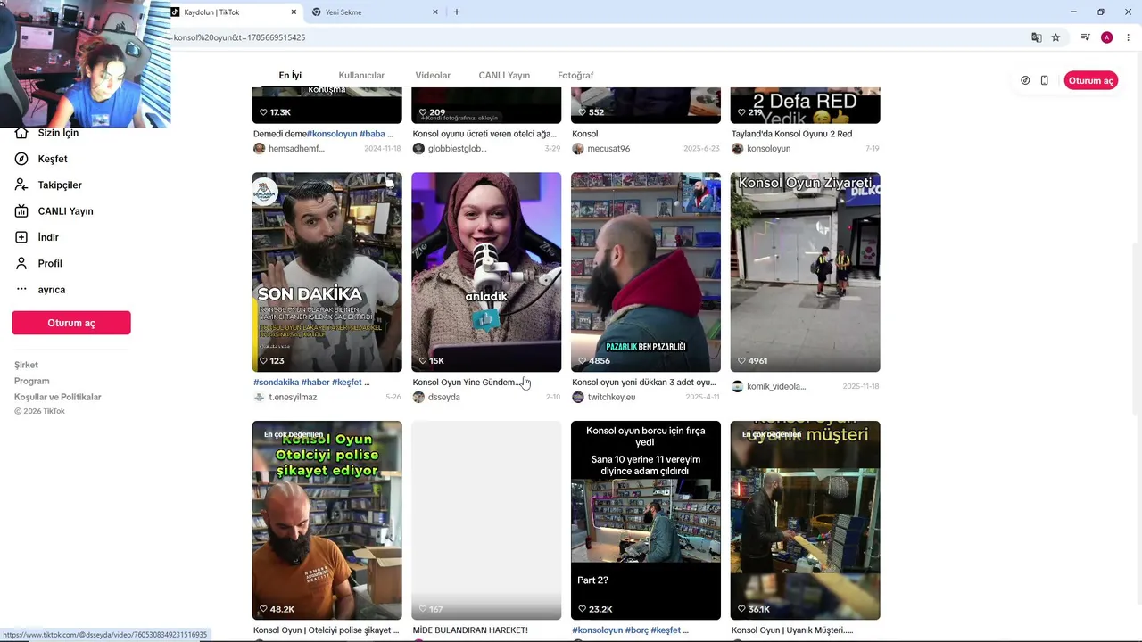Click mecusat96 profile avatar

(578, 149)
